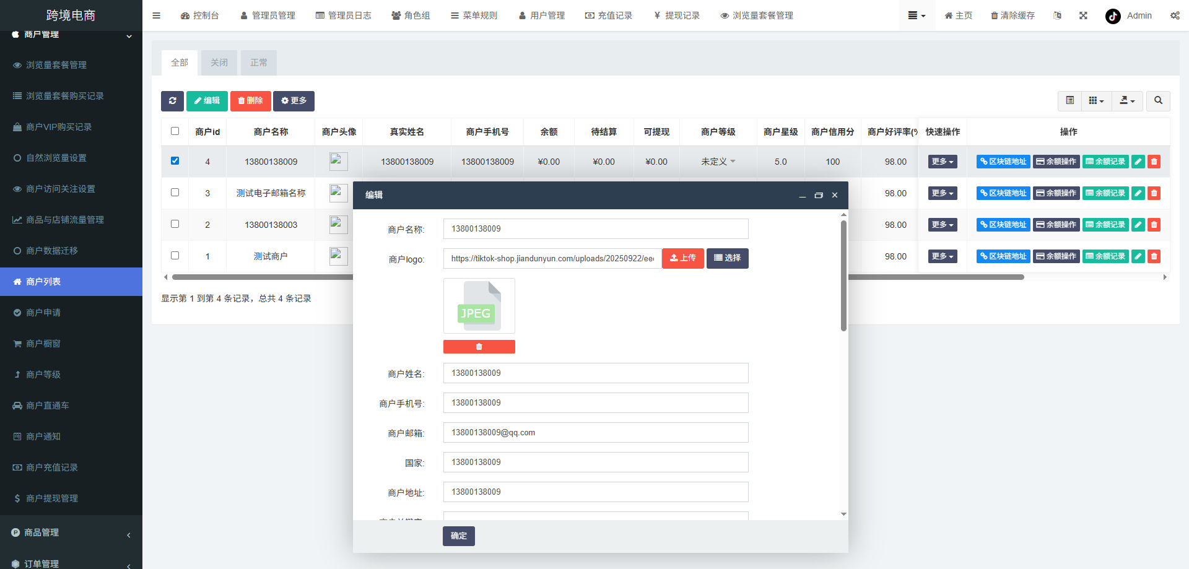Open the 更多 quick action dropdown for merchant 4
The image size is (1189, 569).
pyautogui.click(x=942, y=161)
